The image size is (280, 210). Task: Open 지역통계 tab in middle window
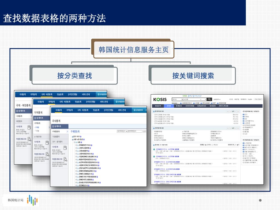click(51, 102)
